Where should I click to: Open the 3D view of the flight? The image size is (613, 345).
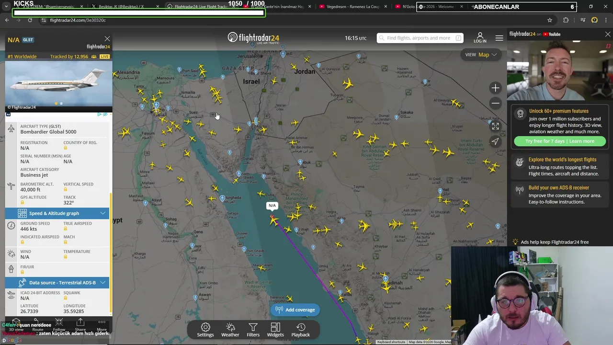coord(16,325)
